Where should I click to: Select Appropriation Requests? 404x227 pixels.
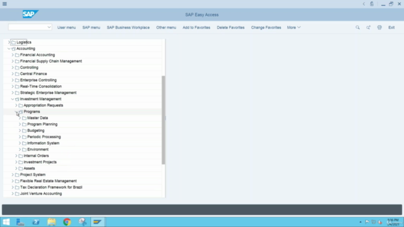point(44,105)
